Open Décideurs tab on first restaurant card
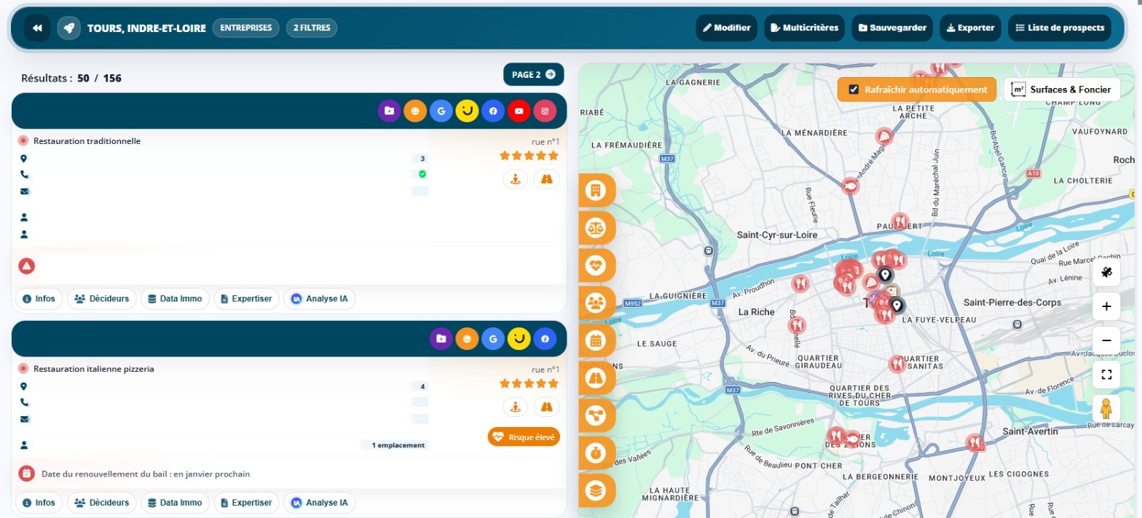 (x=102, y=298)
